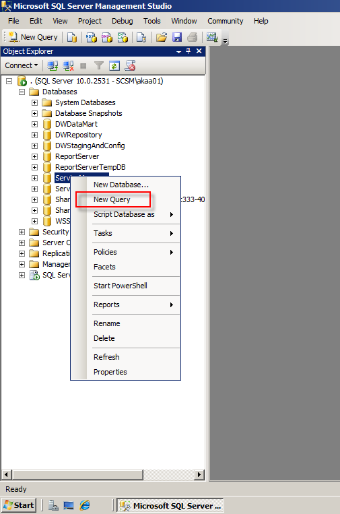Viewport: 340px width, 514px height.
Task: Click the Open File folder icon
Action: click(161, 37)
